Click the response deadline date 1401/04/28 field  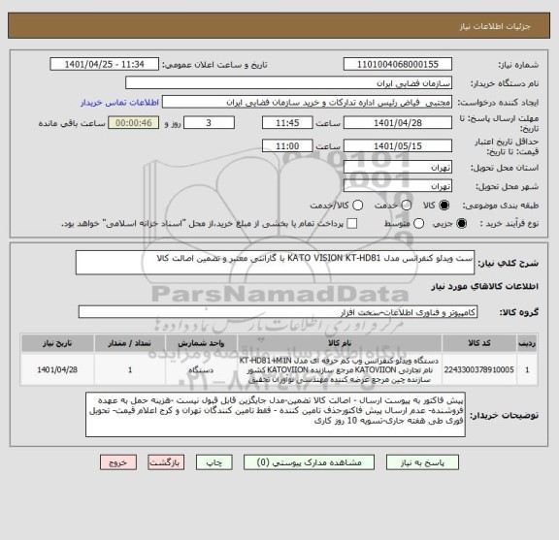click(x=398, y=123)
